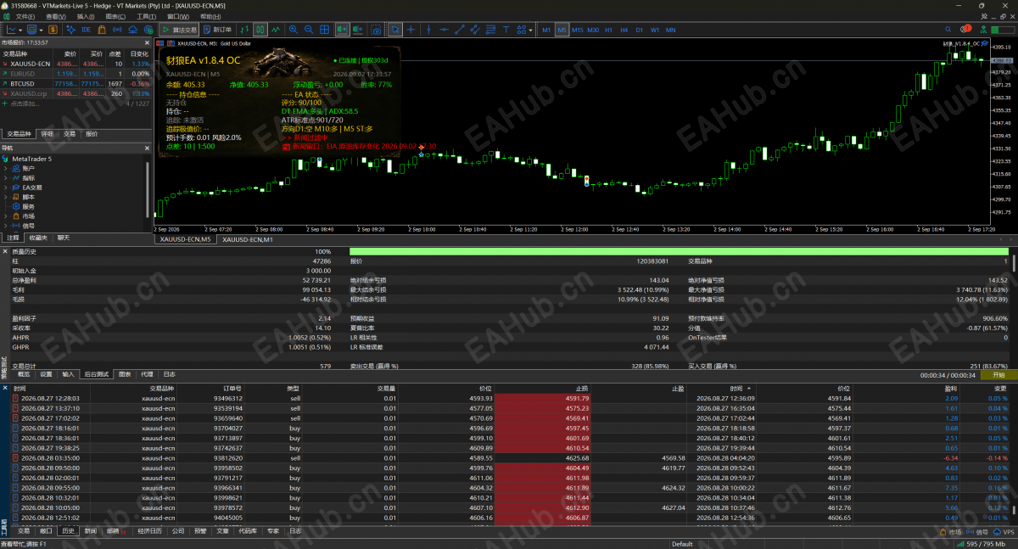1018x549 pixels.
Task: Select the BTCUSD row in Market Watch
Action: 76,84
